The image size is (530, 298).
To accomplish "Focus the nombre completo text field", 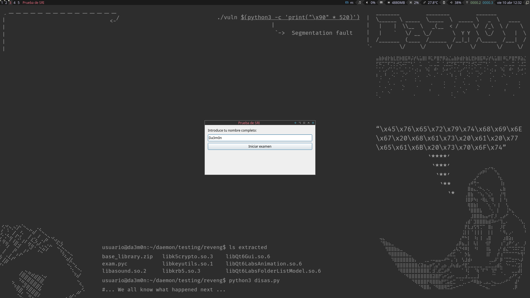I will pos(260,138).
